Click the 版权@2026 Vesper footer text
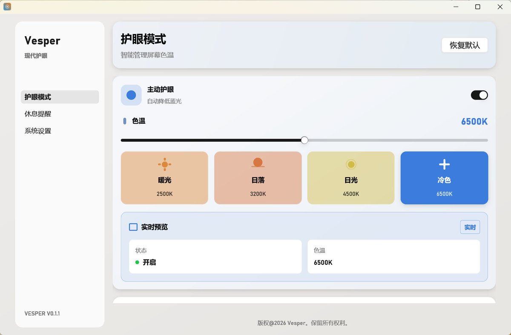This screenshot has width=511, height=335. click(304, 323)
